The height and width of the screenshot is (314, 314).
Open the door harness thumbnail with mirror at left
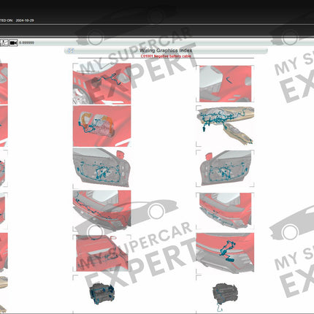225,168
